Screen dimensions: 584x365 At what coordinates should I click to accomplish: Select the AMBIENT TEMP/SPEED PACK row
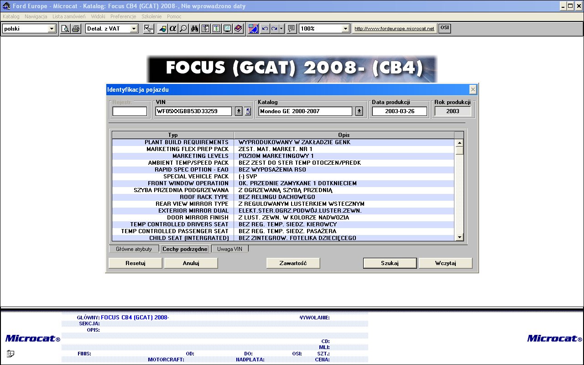tap(283, 163)
